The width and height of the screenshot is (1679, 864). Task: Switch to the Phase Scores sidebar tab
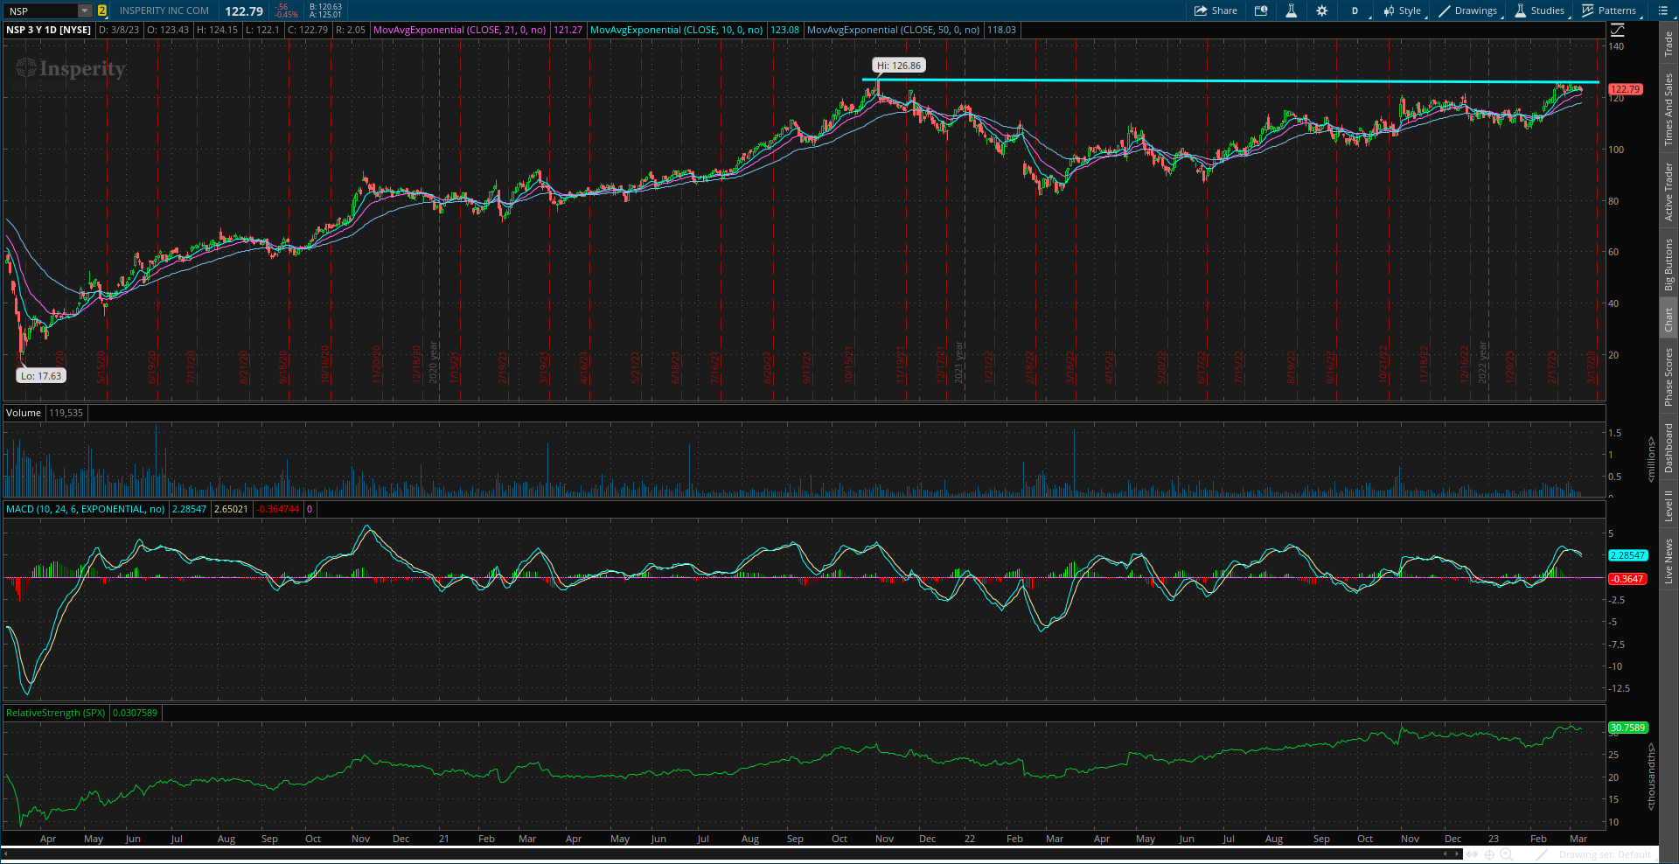[x=1669, y=376]
